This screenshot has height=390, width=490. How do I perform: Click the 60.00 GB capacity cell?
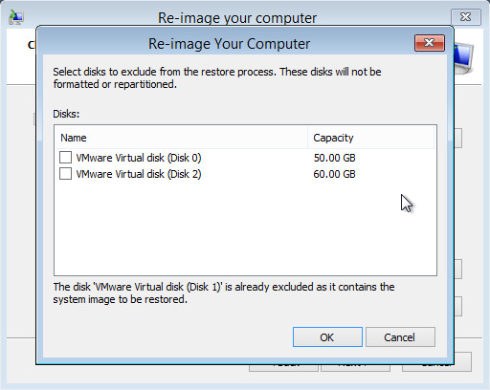pos(334,174)
